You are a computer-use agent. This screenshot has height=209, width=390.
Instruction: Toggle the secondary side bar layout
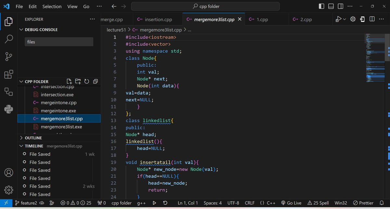pyautogui.click(x=340, y=6)
